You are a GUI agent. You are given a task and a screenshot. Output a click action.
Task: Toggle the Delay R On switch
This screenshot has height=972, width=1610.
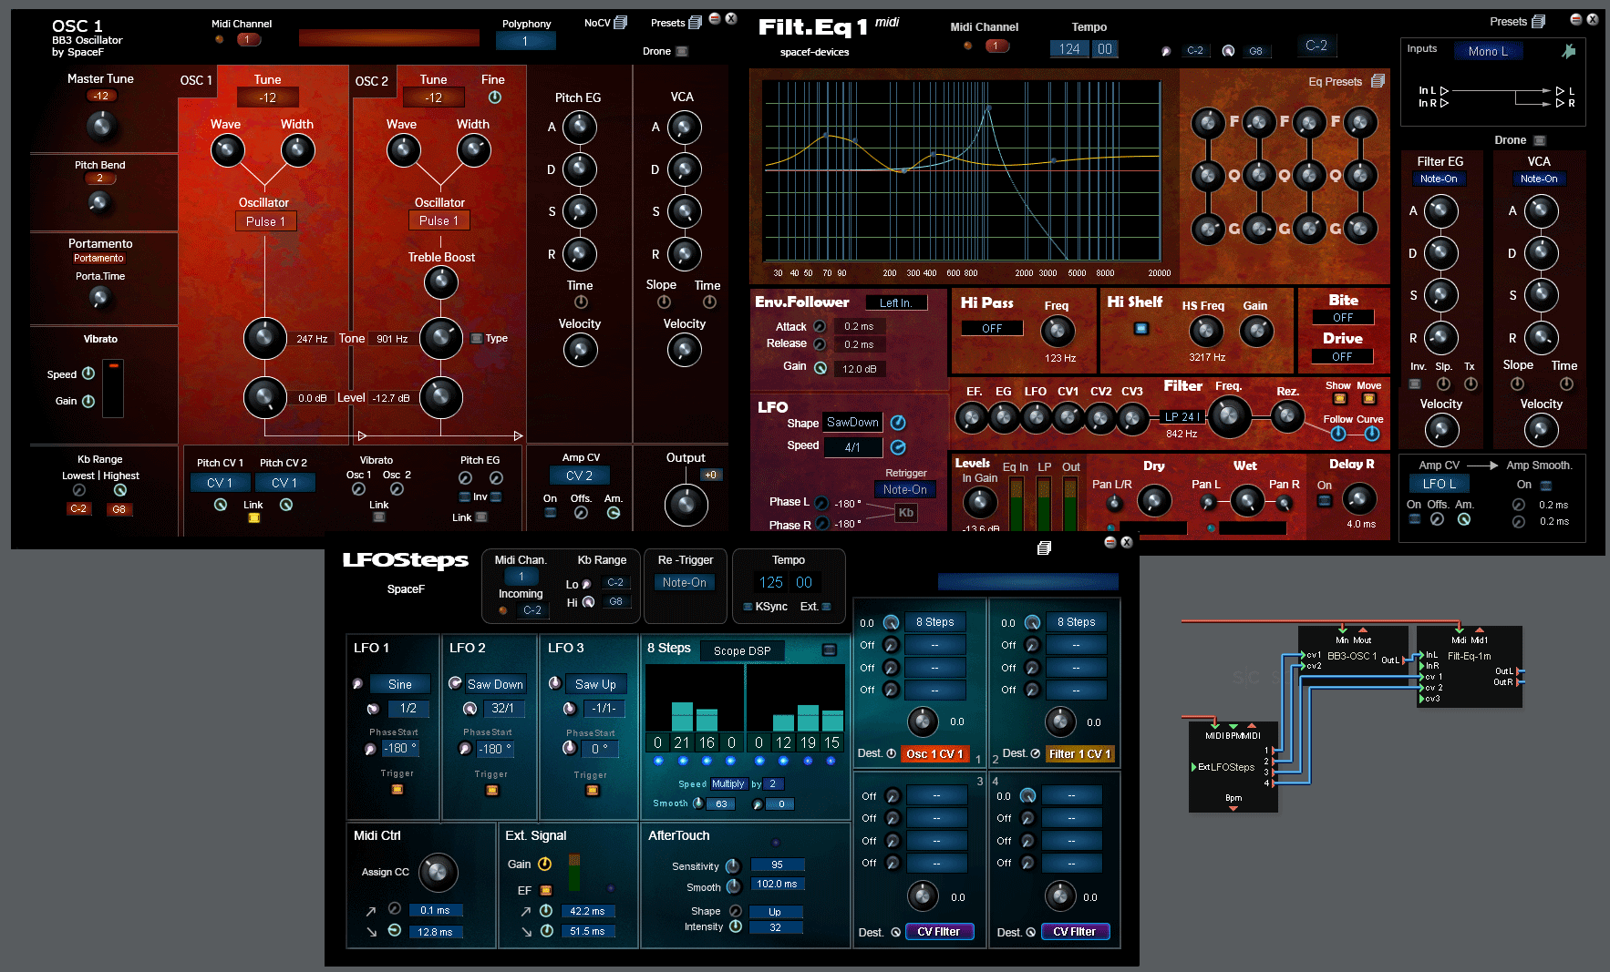pyautogui.click(x=1325, y=500)
